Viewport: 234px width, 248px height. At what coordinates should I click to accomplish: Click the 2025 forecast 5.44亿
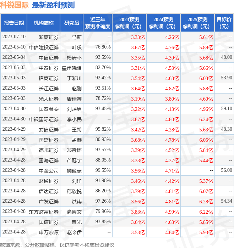click(206, 161)
